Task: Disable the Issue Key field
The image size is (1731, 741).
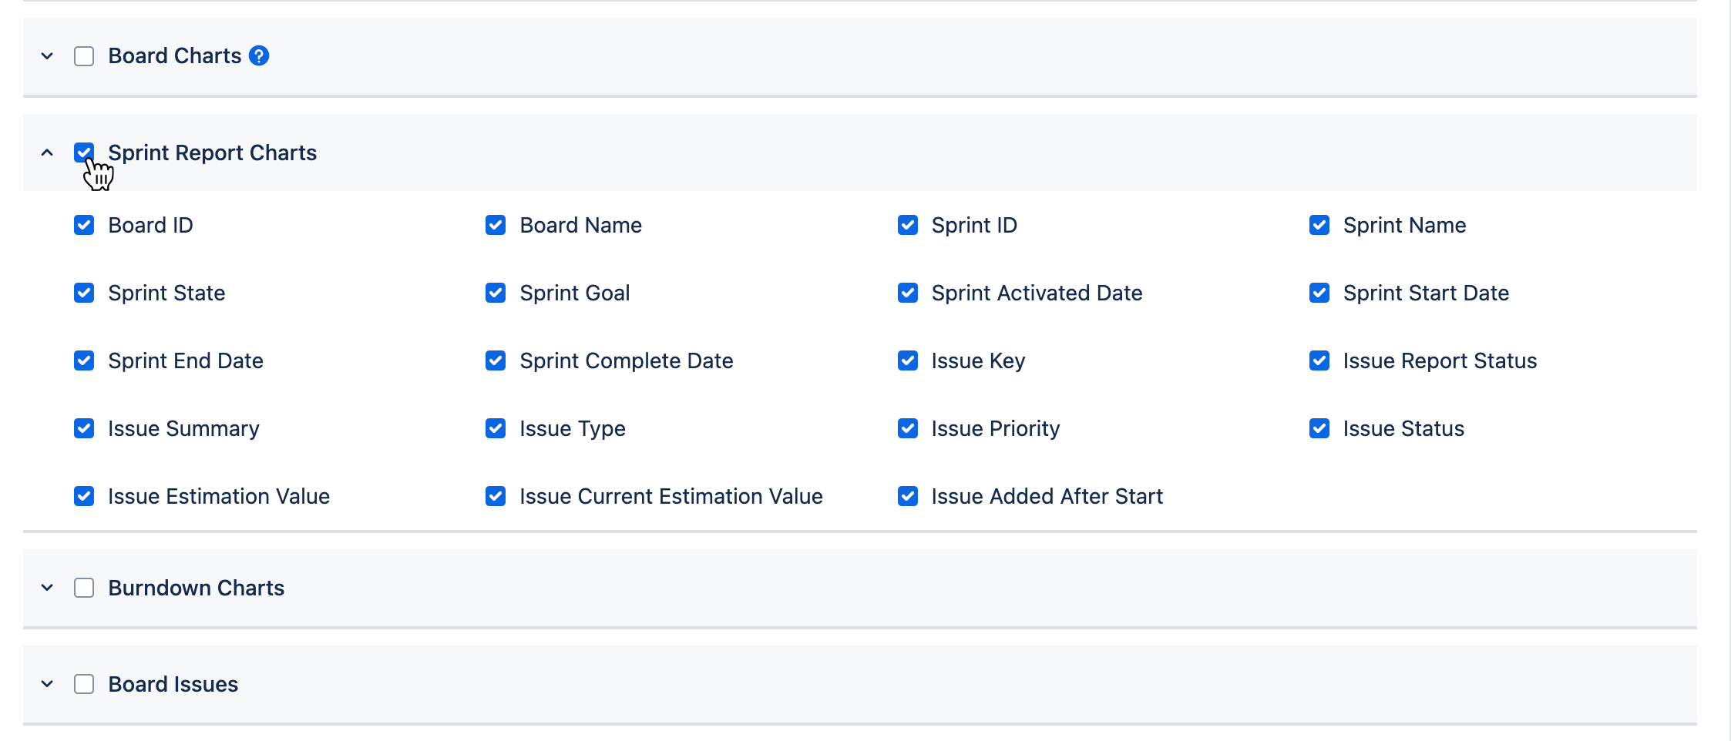Action: 907,360
